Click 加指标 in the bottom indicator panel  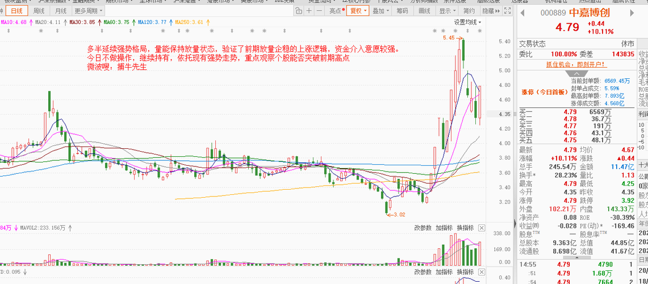[x=444, y=272]
